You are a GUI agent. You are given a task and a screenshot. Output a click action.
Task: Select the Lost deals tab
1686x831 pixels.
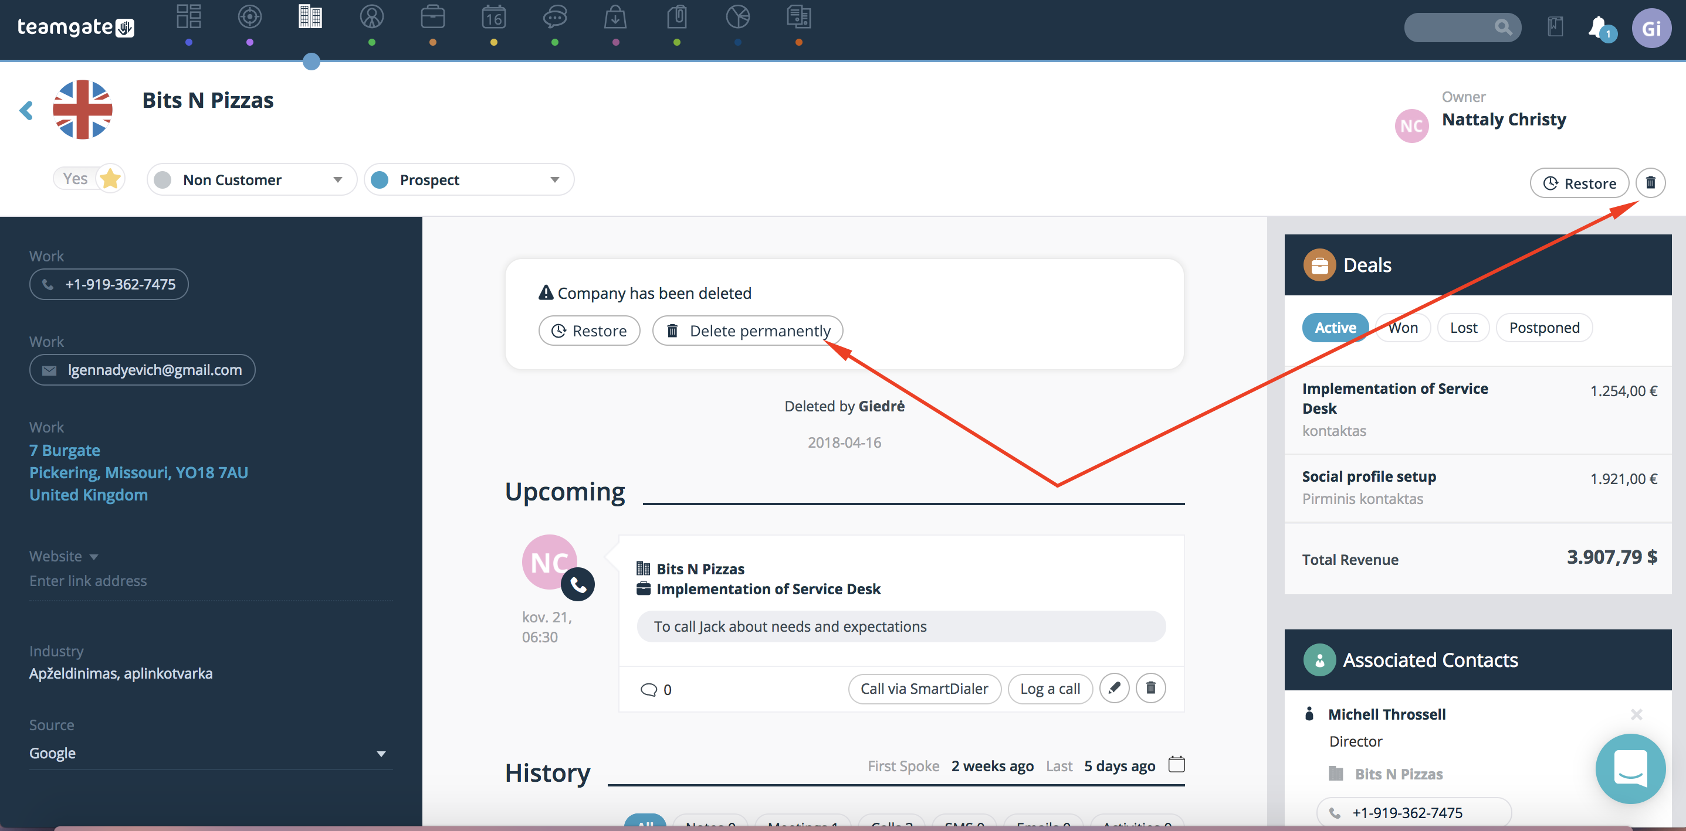[x=1464, y=328]
